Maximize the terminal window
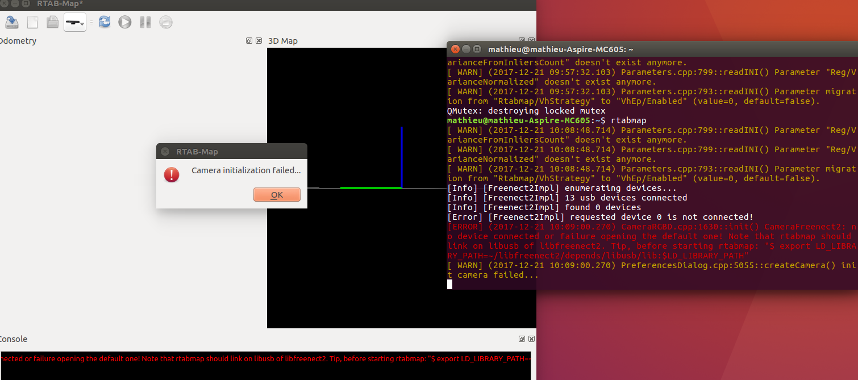Viewport: 858px width, 380px height. coord(477,49)
